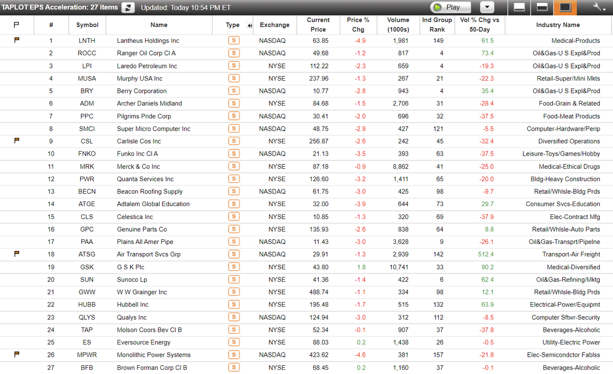
Task: Sort by the Name column header
Action: (159, 25)
